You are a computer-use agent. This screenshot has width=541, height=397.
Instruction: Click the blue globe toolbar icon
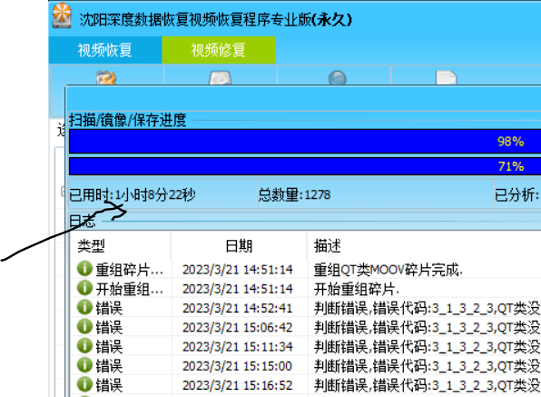(x=337, y=78)
